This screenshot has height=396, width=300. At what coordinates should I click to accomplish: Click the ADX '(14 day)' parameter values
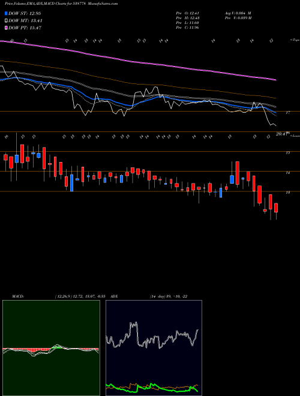click(157, 296)
